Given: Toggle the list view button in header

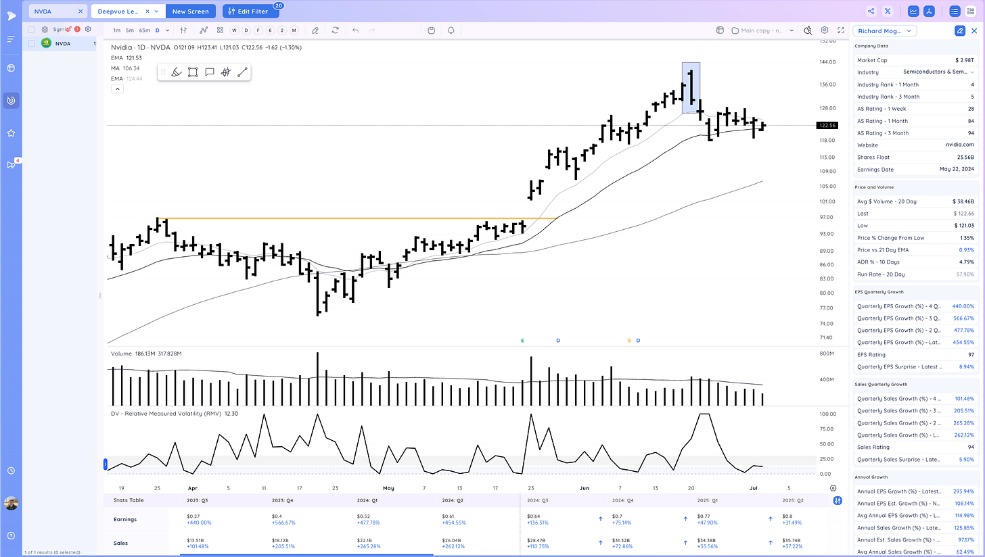Looking at the screenshot, I should (955, 11).
